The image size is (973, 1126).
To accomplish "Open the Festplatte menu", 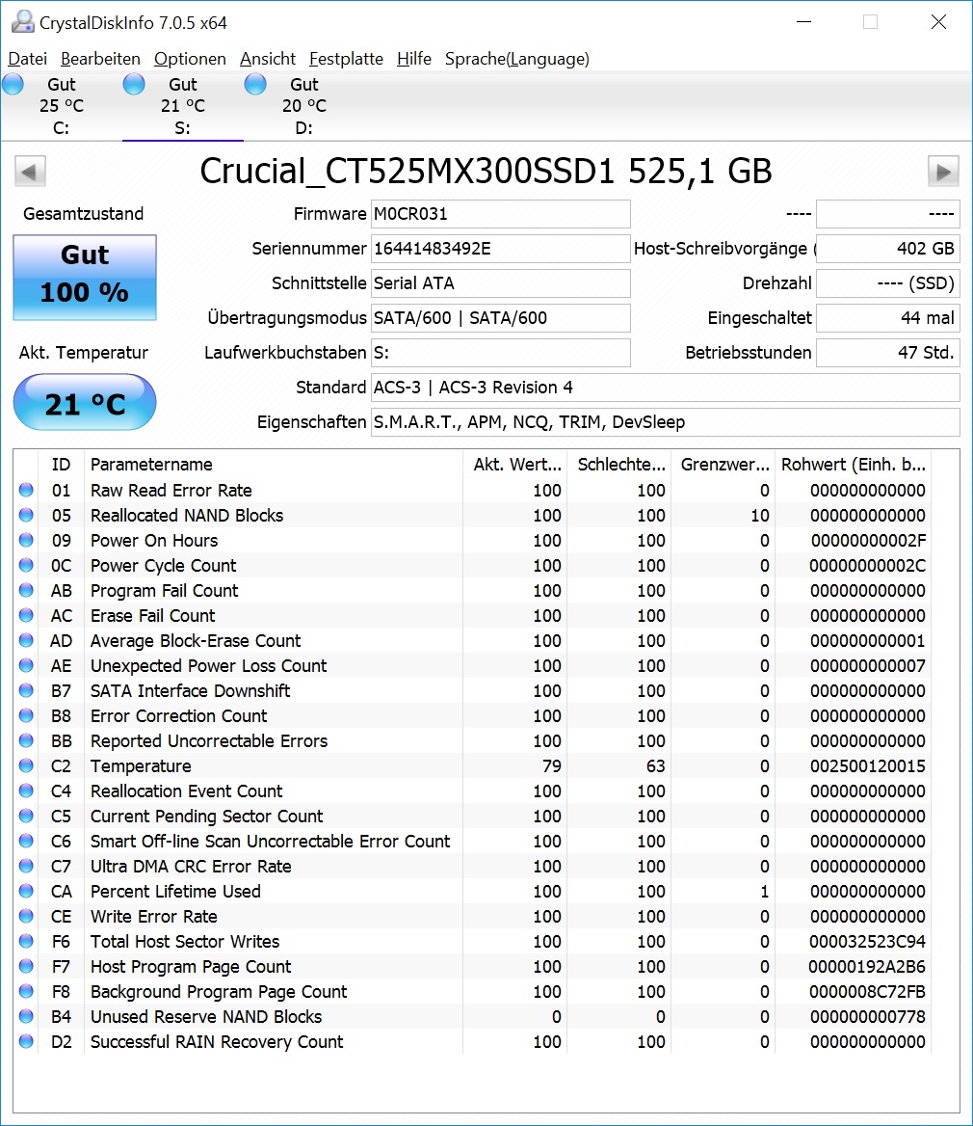I will 346,59.
